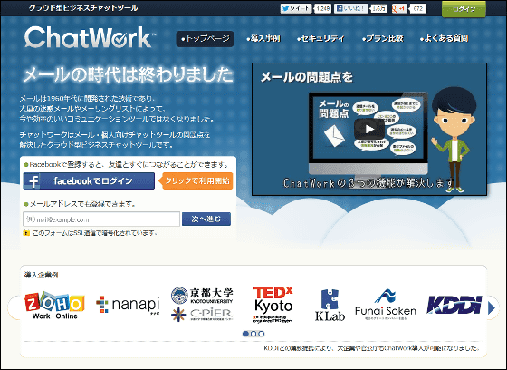Click the green ログイン button
Viewport: 507px width, 370px height.
[464, 9]
